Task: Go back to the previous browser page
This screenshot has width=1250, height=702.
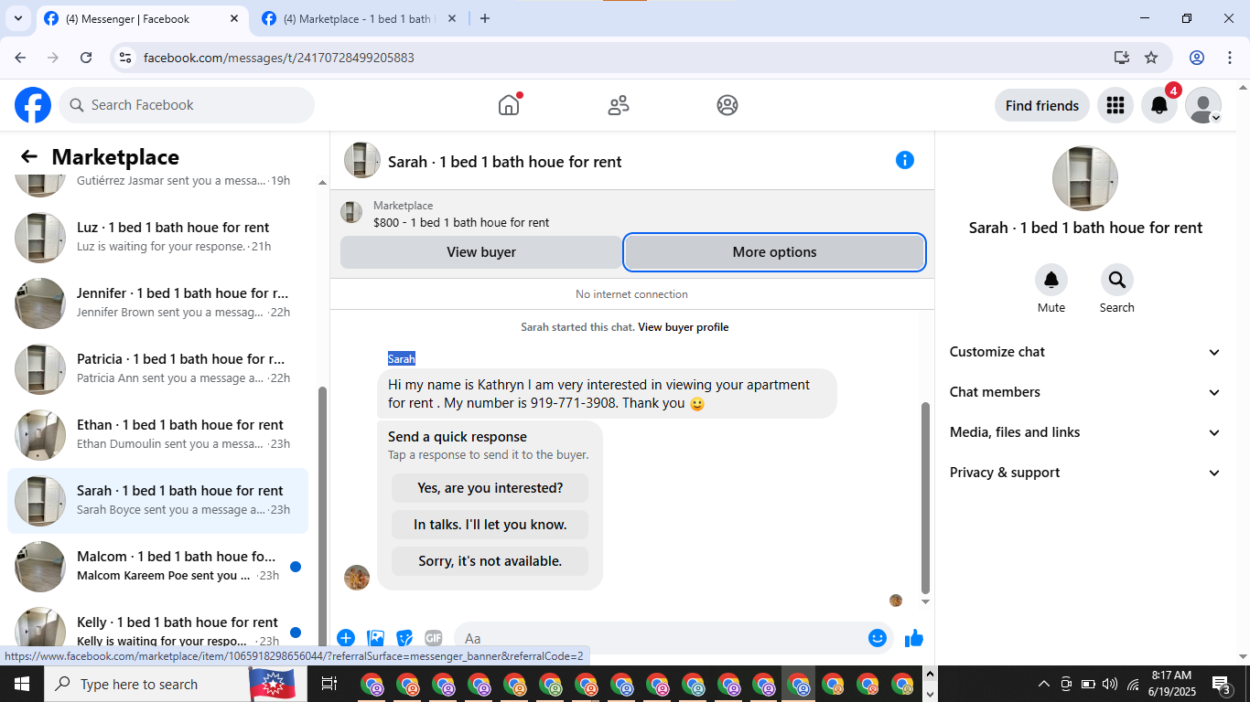Action: coord(20,58)
